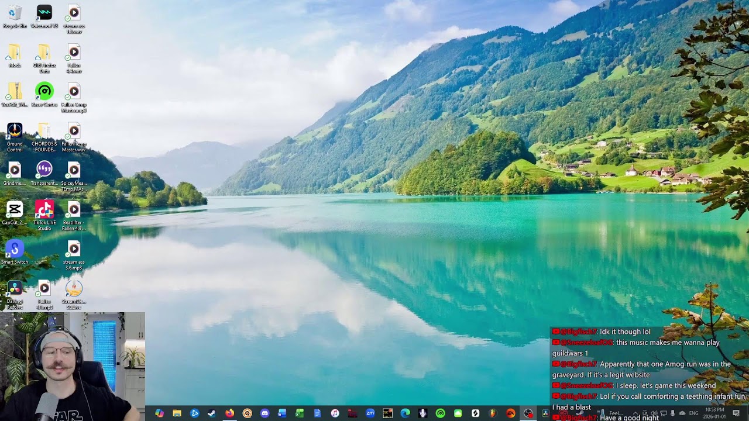Open the microphone app in the taskbar

pyautogui.click(x=422, y=413)
